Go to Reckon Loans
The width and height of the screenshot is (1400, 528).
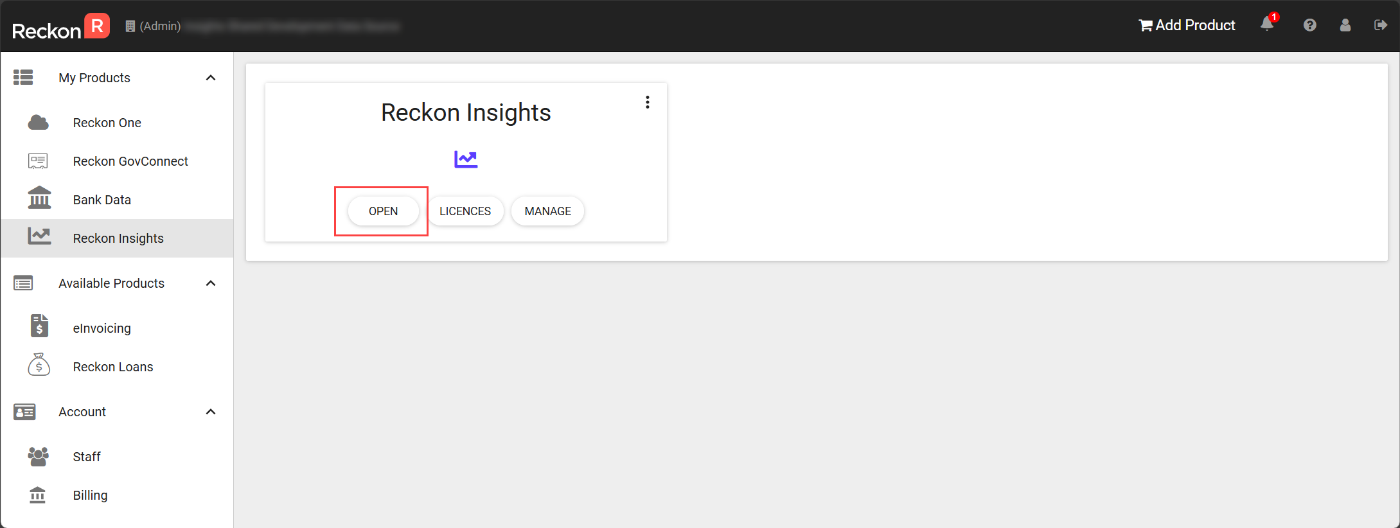113,367
